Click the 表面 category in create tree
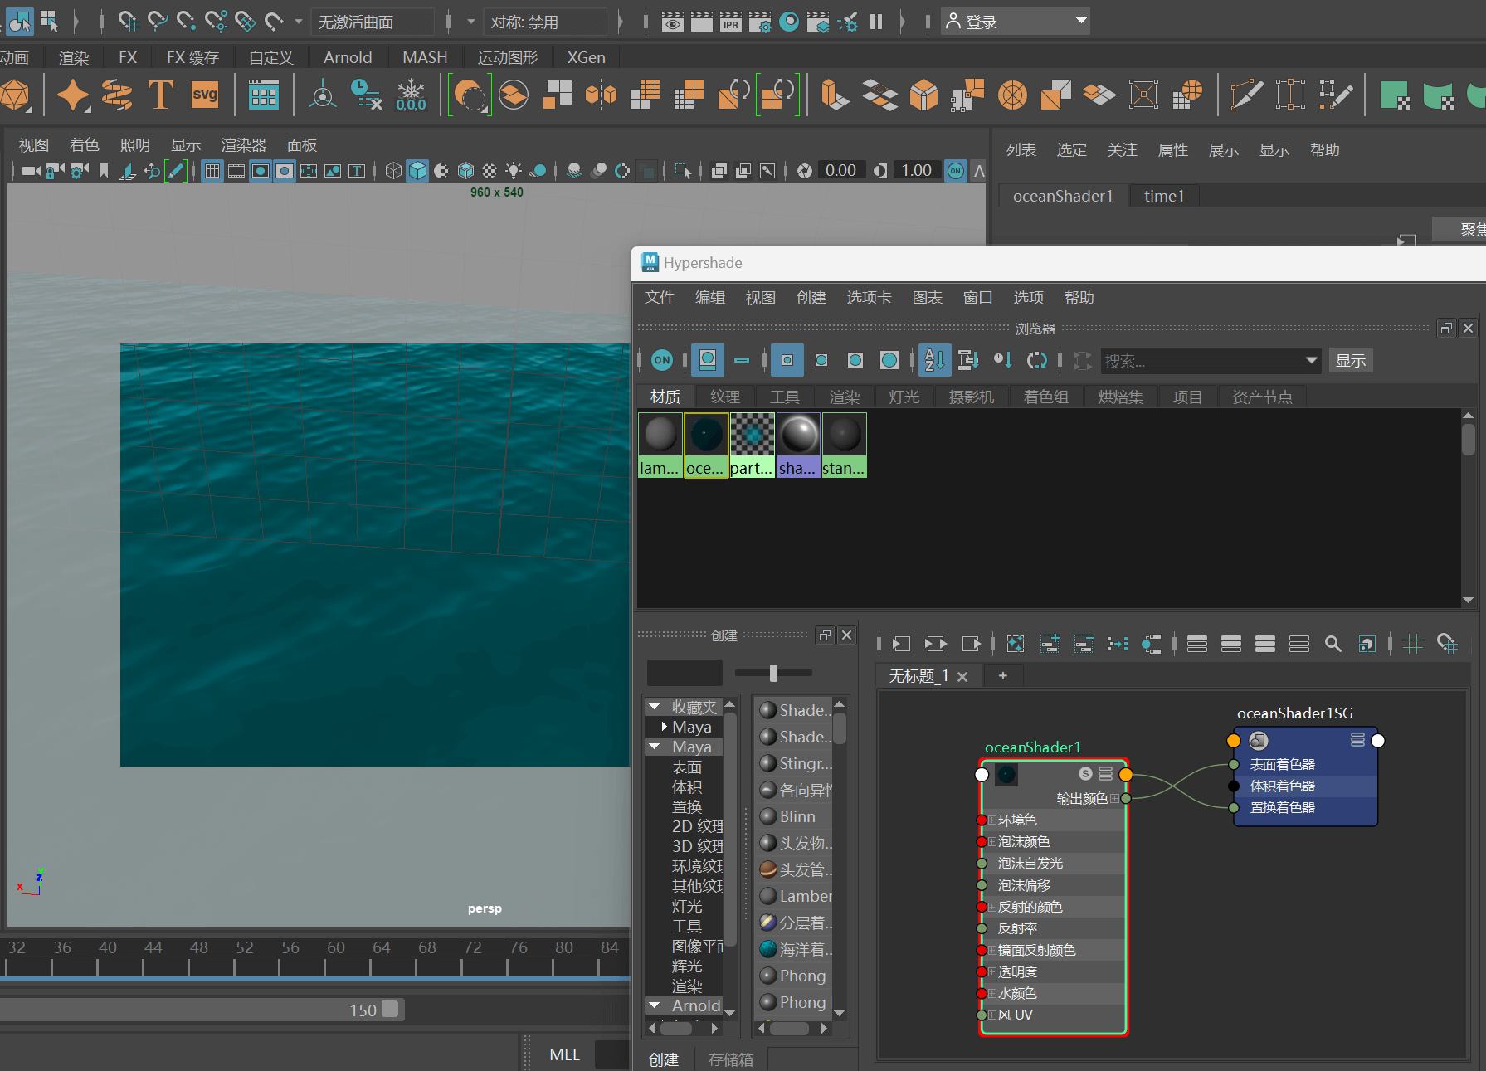This screenshot has height=1071, width=1486. (686, 767)
